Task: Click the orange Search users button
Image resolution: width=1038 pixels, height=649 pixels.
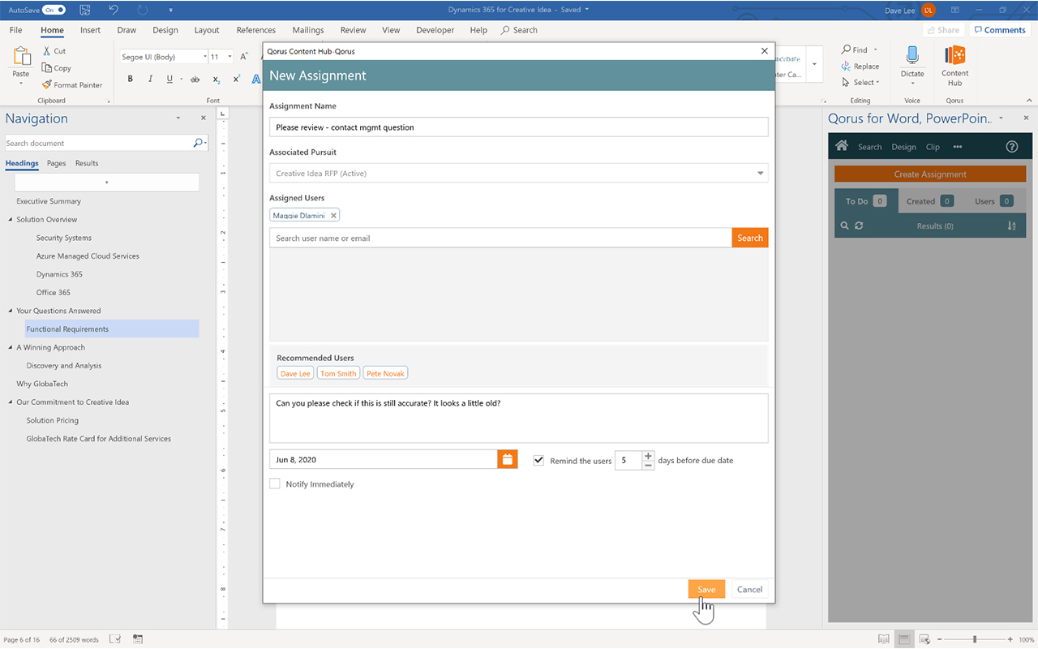Action: point(749,238)
